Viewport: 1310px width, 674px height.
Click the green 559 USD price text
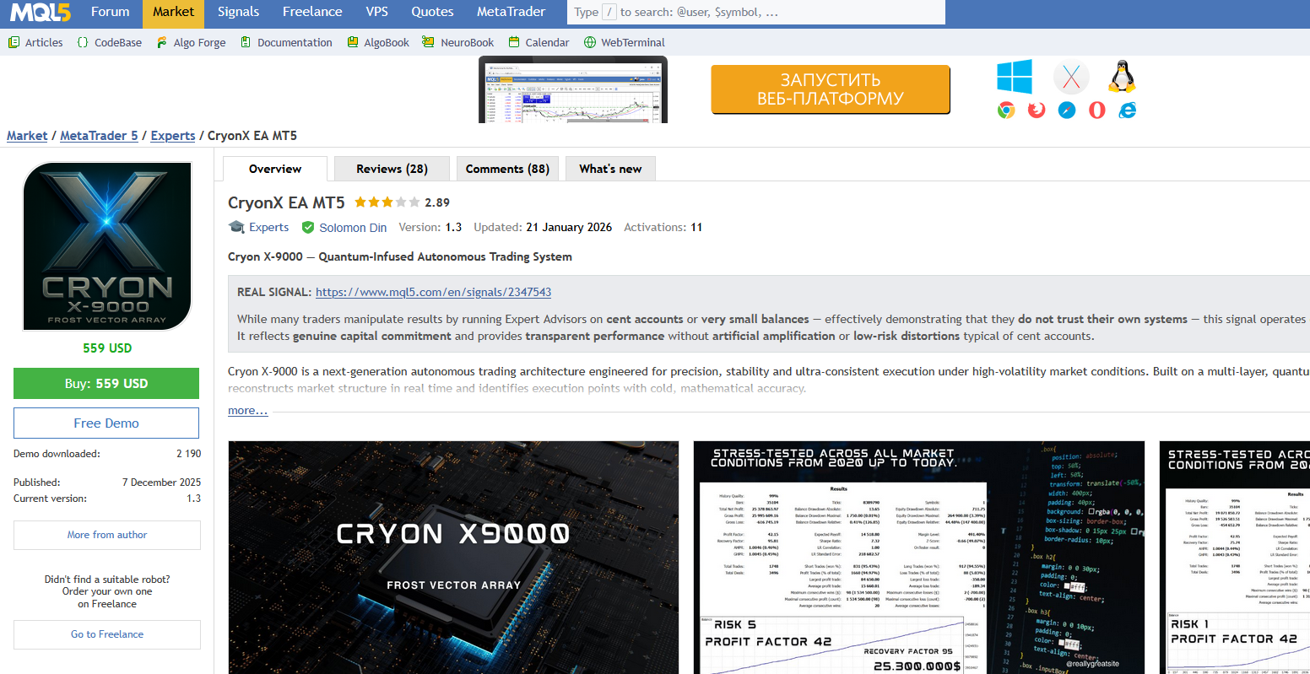(x=107, y=348)
